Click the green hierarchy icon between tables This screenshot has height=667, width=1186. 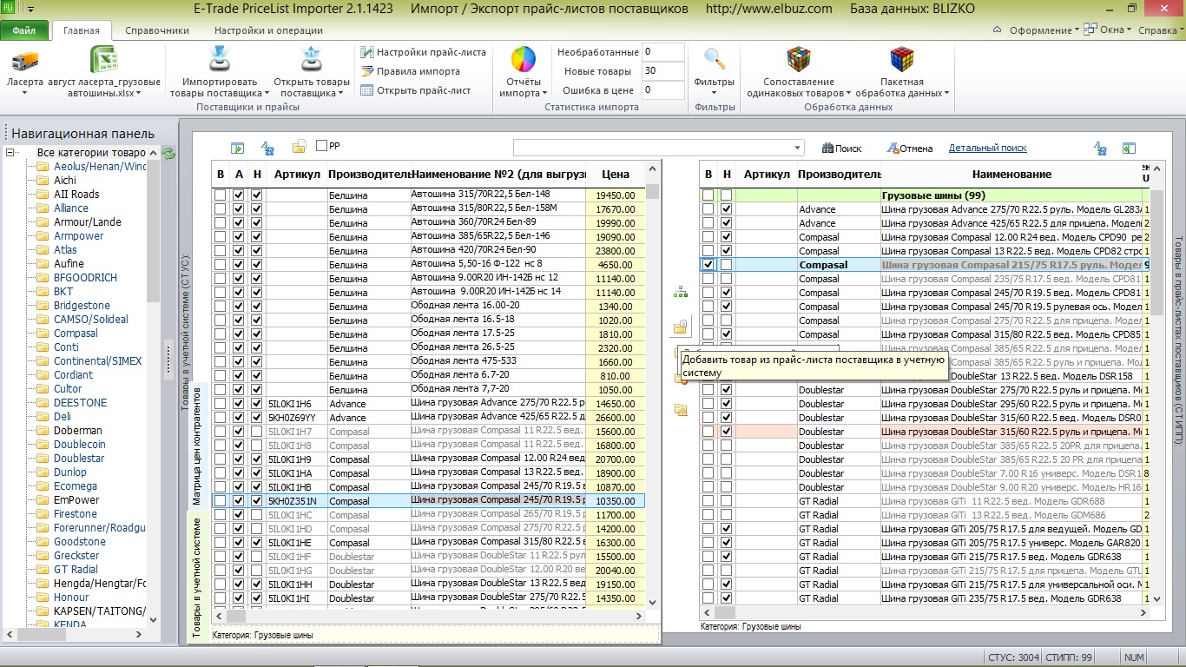[x=681, y=294]
